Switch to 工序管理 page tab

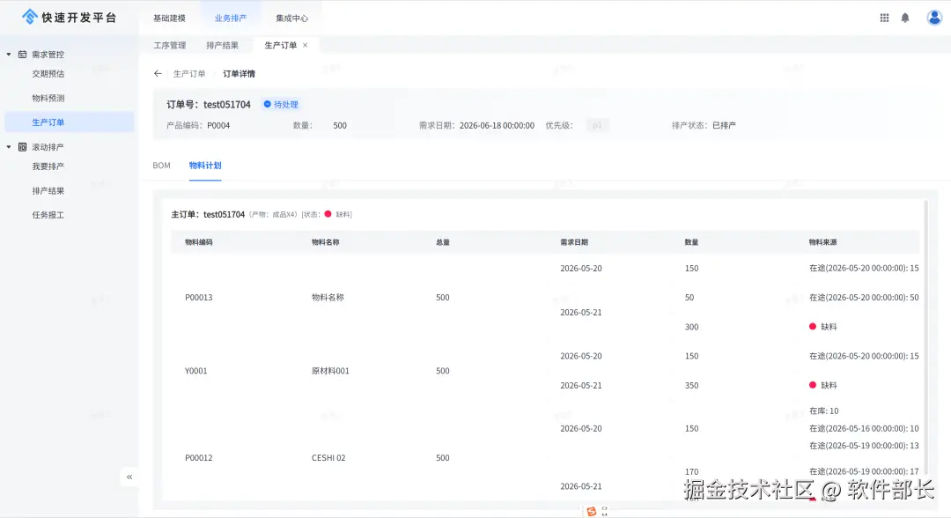tap(170, 45)
